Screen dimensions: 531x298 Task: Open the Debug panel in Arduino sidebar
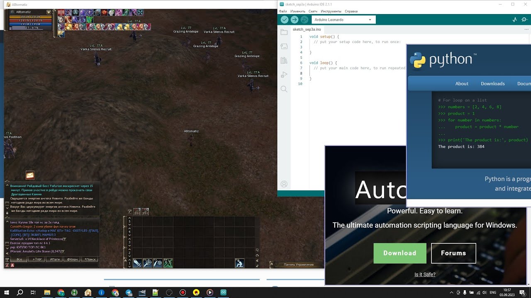[x=284, y=75]
